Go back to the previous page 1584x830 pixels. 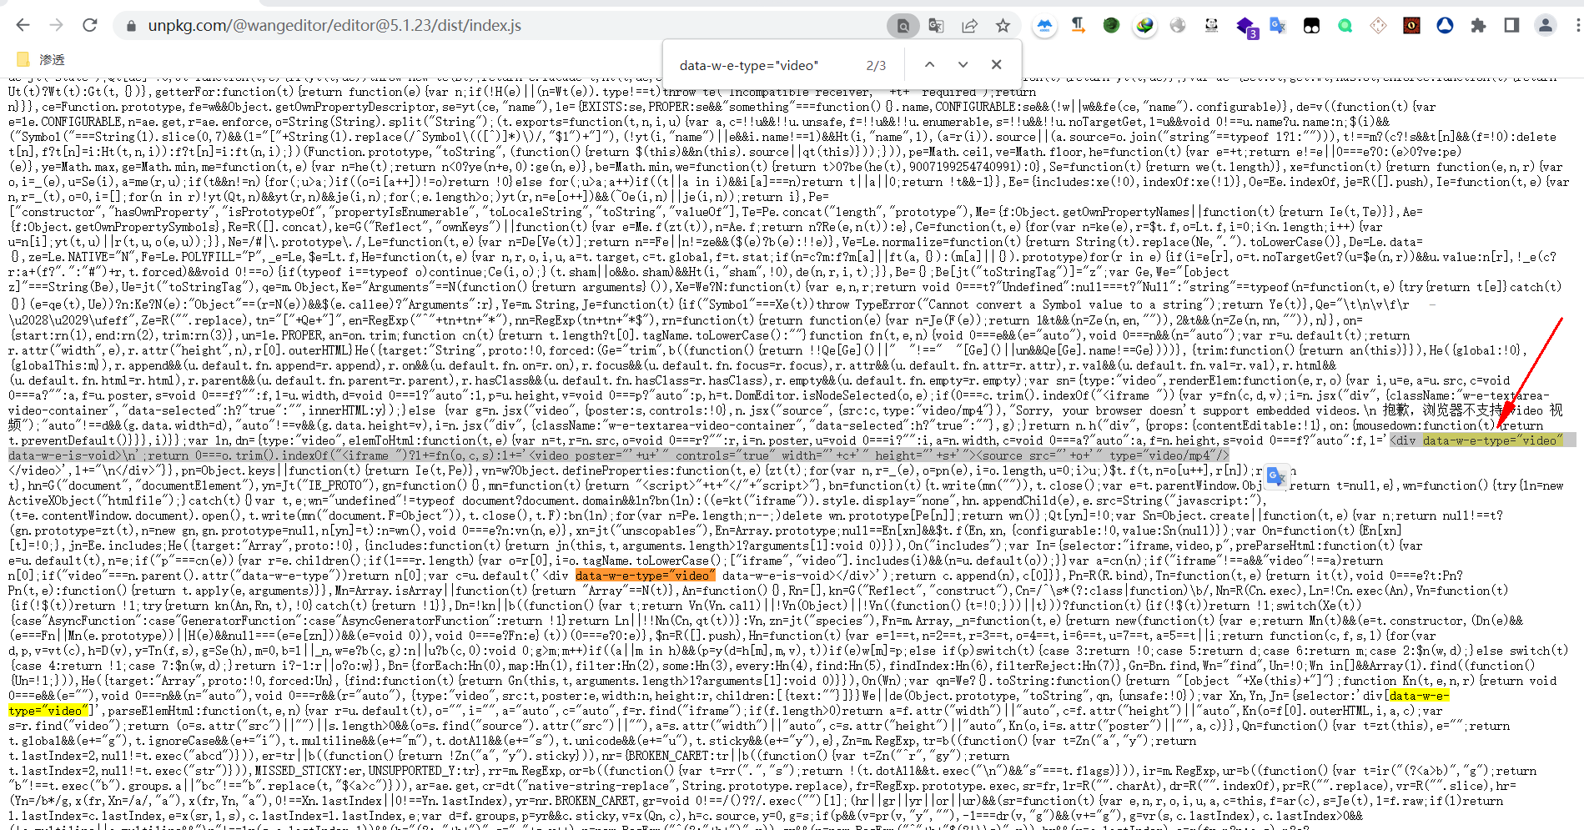click(23, 25)
